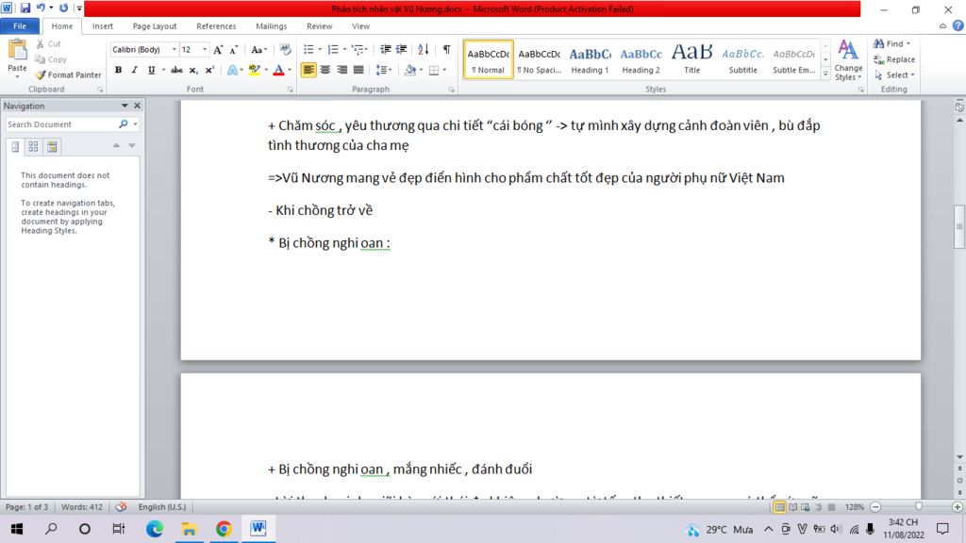Switch to Print Layout view
The width and height of the screenshot is (966, 543).
pos(779,506)
